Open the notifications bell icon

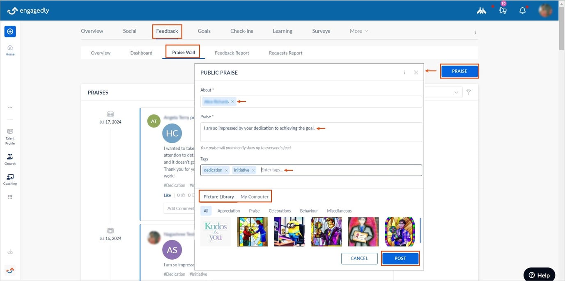coord(522,11)
